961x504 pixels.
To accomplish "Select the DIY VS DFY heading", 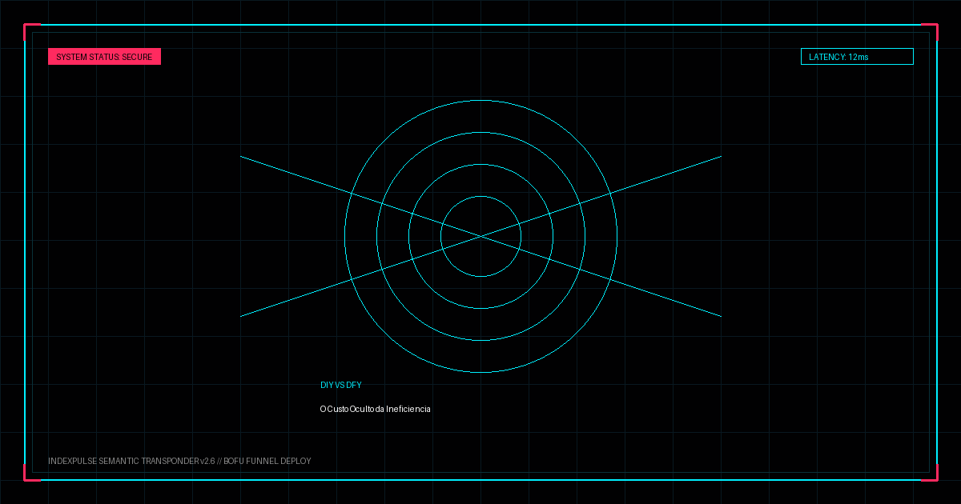I will [341, 385].
